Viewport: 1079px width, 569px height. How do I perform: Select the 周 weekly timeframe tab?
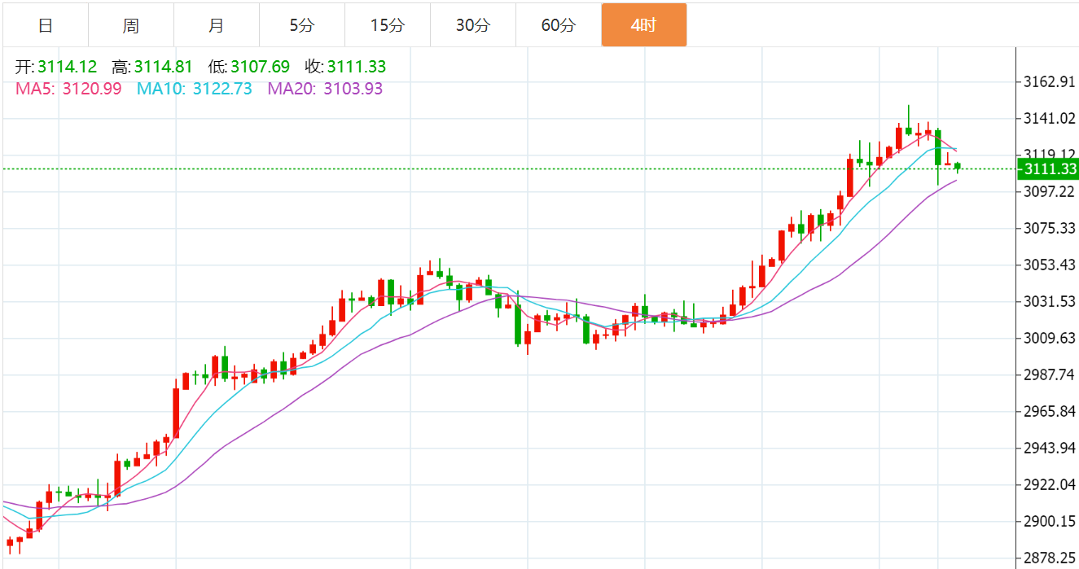click(131, 25)
